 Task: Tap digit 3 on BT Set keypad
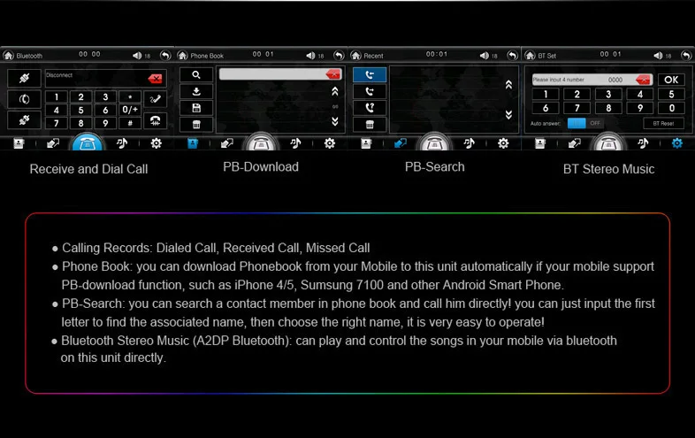608,94
